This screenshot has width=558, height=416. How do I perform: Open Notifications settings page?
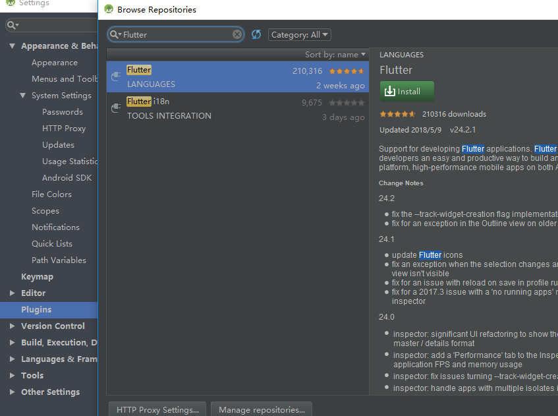[55, 227]
